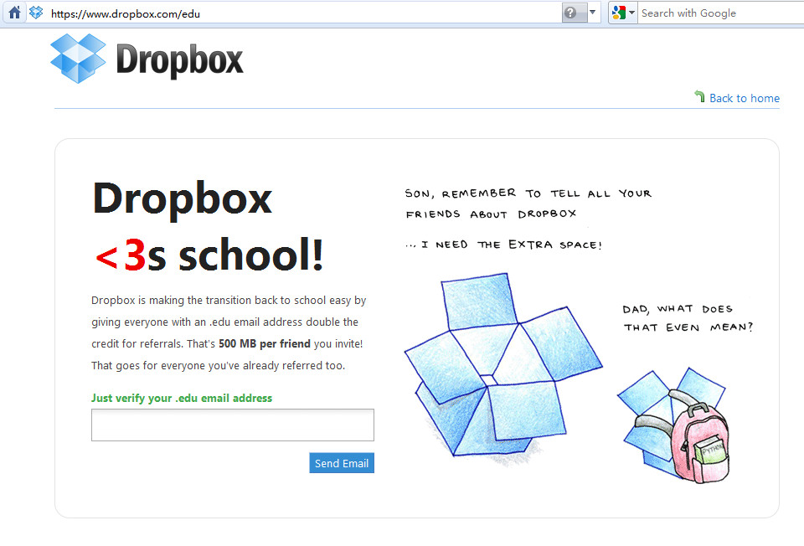Image resolution: width=804 pixels, height=546 pixels.
Task: Click the 'SON, REMEMBER TO TELL' comic caption
Action: [x=528, y=203]
